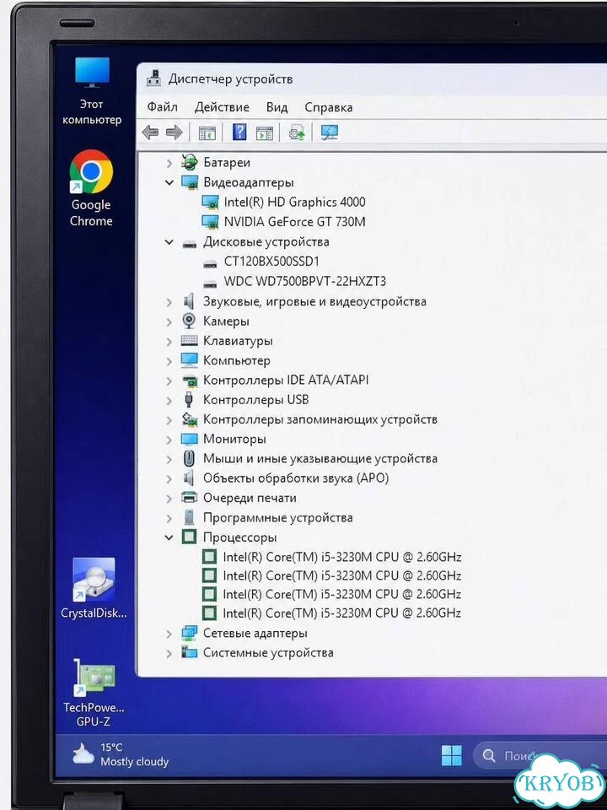Click the Windows Start button
The width and height of the screenshot is (607, 810).
click(x=452, y=756)
